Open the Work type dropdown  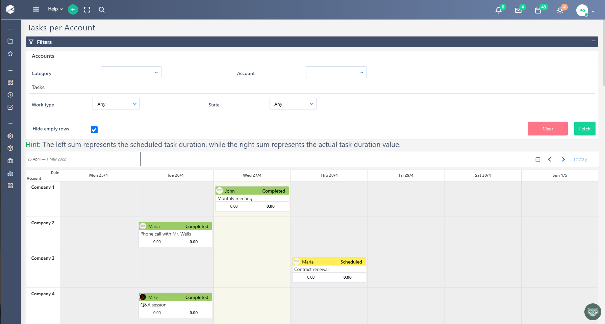[x=116, y=104]
